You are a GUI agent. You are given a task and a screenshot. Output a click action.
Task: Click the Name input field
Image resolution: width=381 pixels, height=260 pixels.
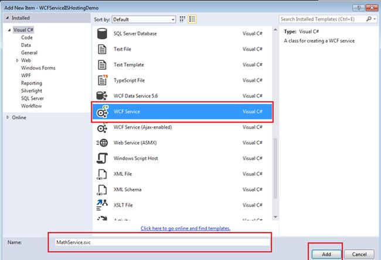(x=162, y=242)
